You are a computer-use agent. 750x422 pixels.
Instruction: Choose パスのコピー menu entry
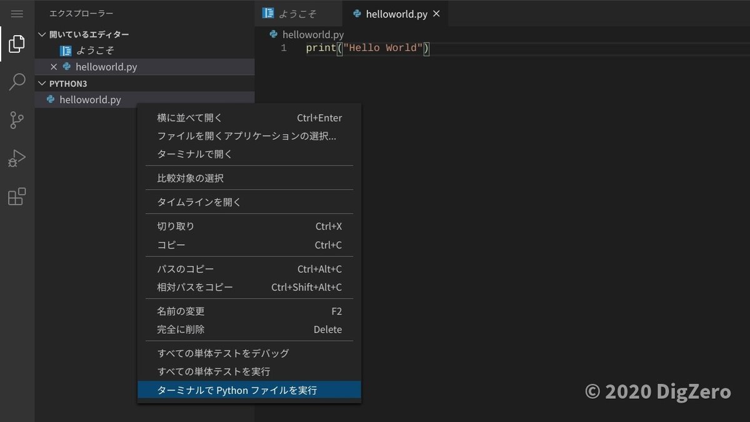[249, 269]
